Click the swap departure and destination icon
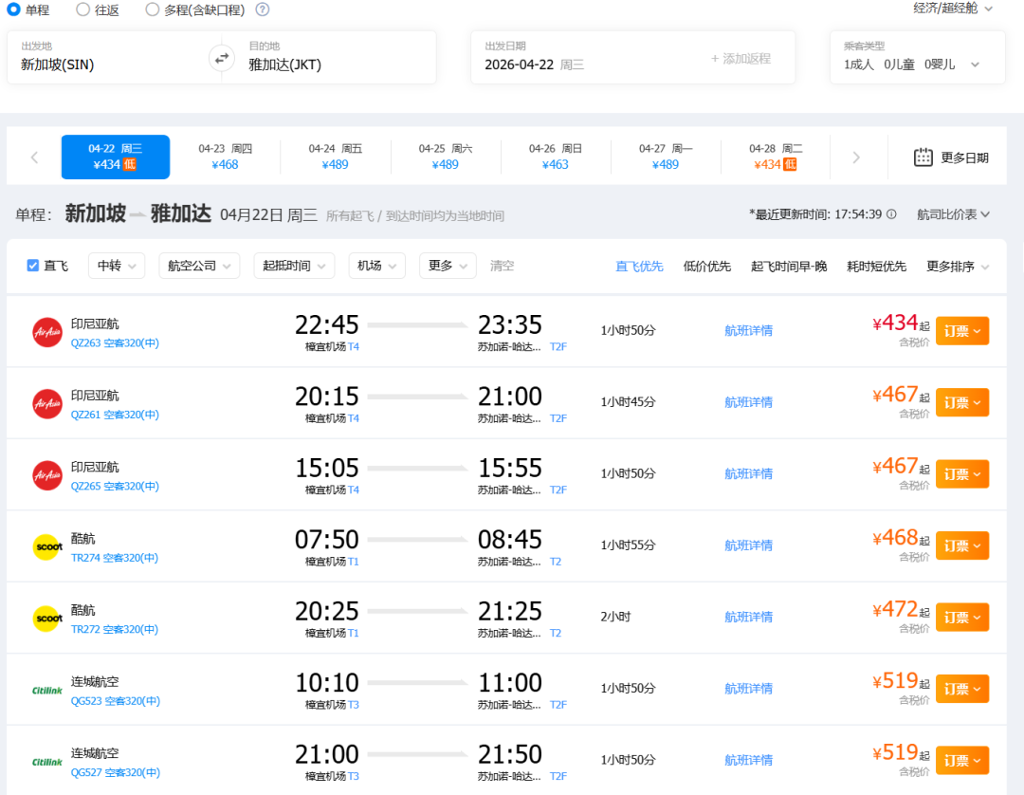Screen dimensions: 1024x795 [x=221, y=58]
